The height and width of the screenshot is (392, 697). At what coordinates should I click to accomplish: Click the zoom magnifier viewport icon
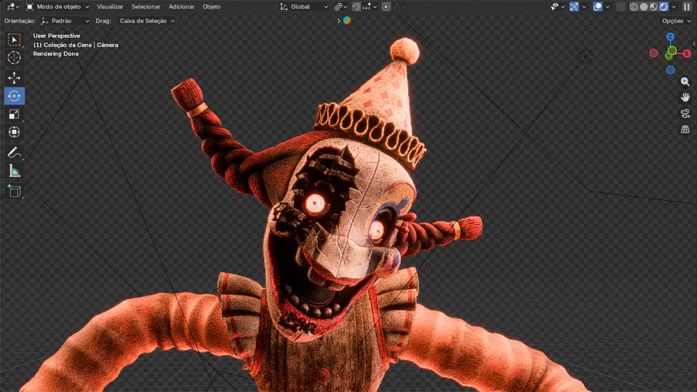(685, 82)
